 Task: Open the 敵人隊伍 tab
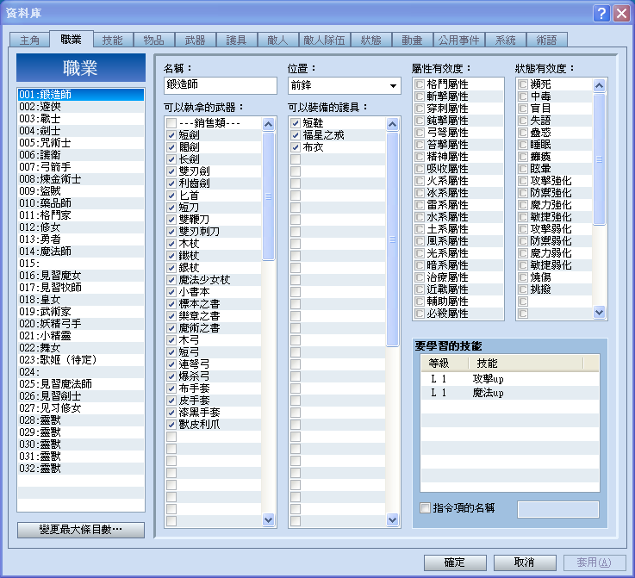(324, 40)
